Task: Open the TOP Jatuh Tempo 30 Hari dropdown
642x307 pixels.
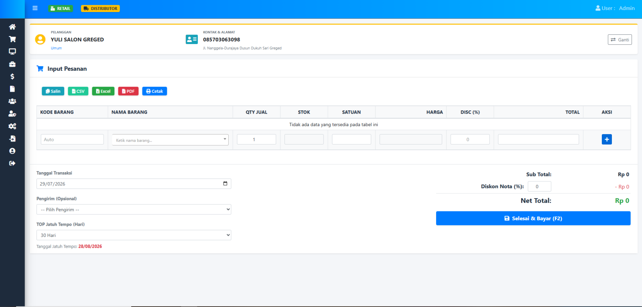Action: coord(134,235)
